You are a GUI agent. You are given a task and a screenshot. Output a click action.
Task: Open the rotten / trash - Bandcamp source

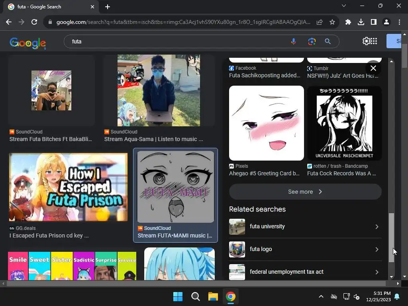click(x=337, y=166)
